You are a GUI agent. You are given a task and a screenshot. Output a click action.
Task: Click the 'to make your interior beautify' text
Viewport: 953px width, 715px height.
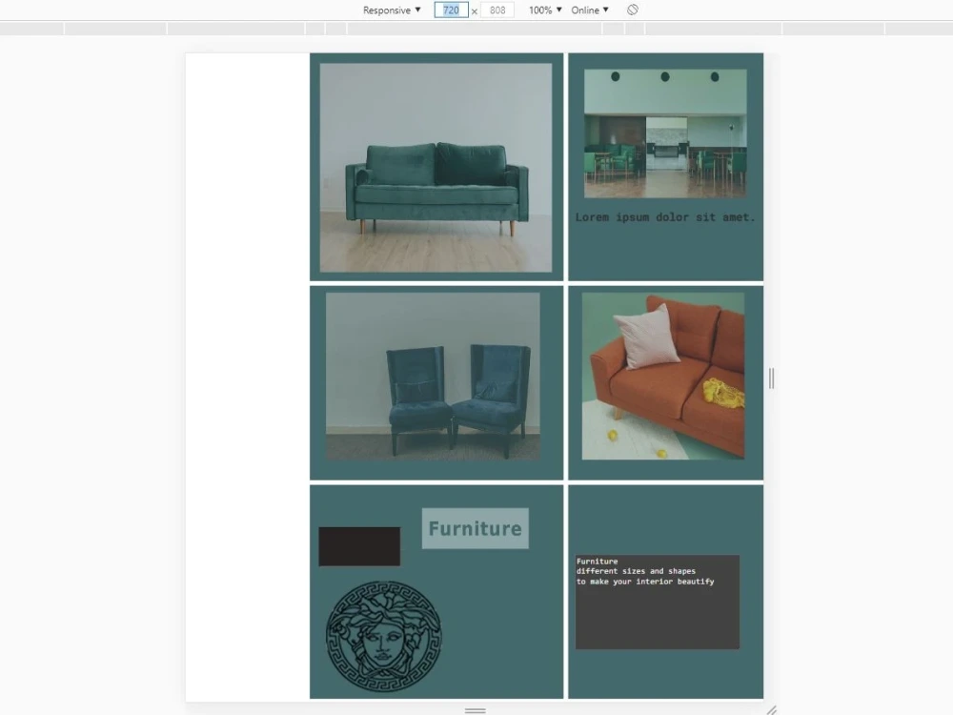[645, 582]
